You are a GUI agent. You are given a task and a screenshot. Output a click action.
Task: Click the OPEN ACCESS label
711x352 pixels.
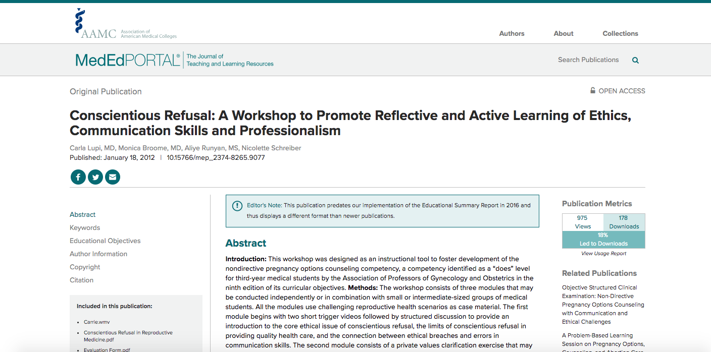[622, 91]
